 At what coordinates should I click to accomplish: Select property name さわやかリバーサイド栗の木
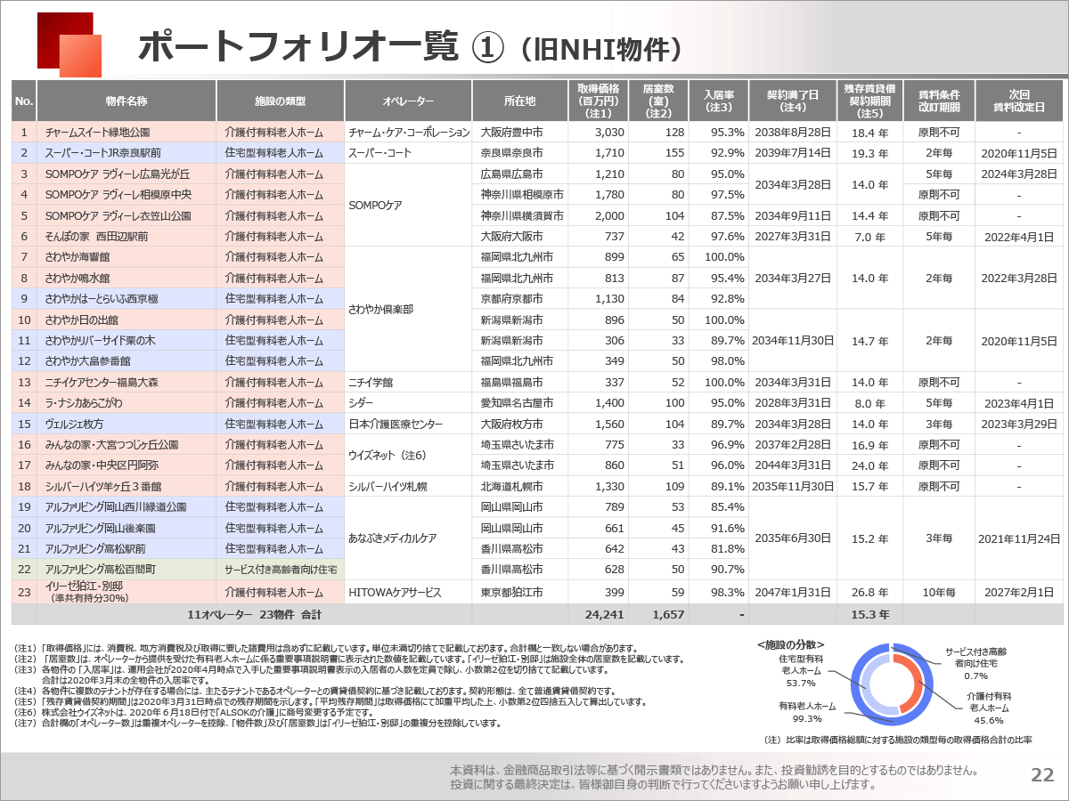point(100,340)
